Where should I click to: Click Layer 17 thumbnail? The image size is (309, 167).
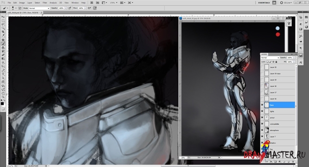click(267, 92)
